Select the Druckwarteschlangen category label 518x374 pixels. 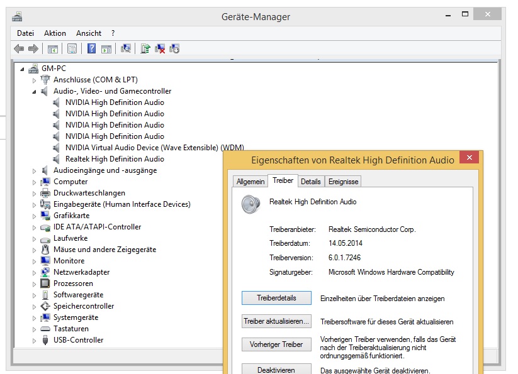tap(89, 193)
